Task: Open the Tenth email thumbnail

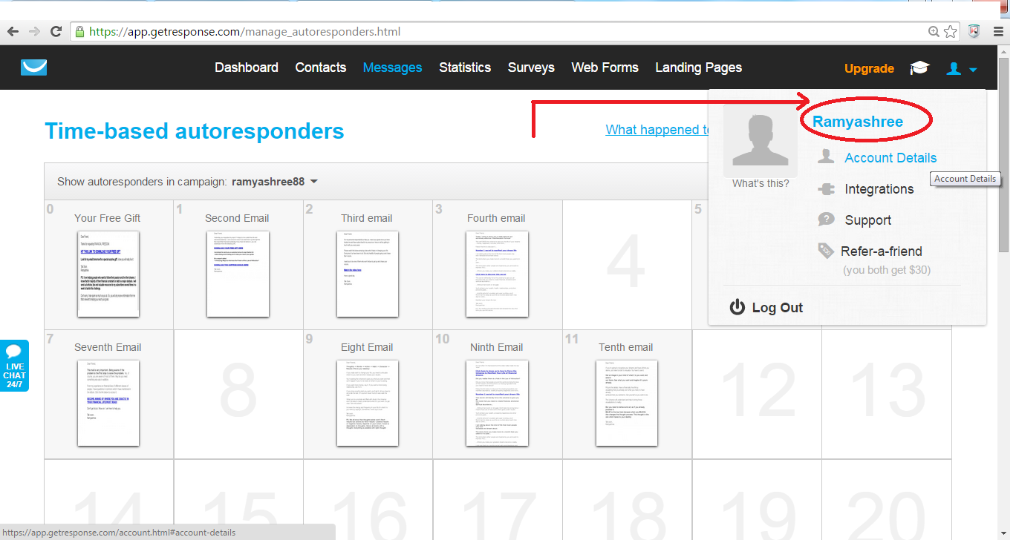Action: click(626, 403)
